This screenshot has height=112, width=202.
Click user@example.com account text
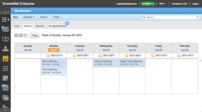point(127,4)
